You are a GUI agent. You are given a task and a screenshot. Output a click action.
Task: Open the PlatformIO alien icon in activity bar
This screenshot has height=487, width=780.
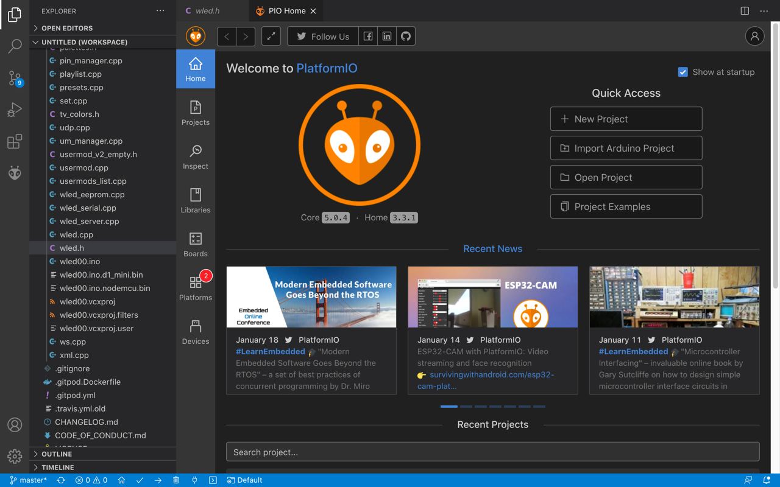click(x=15, y=173)
